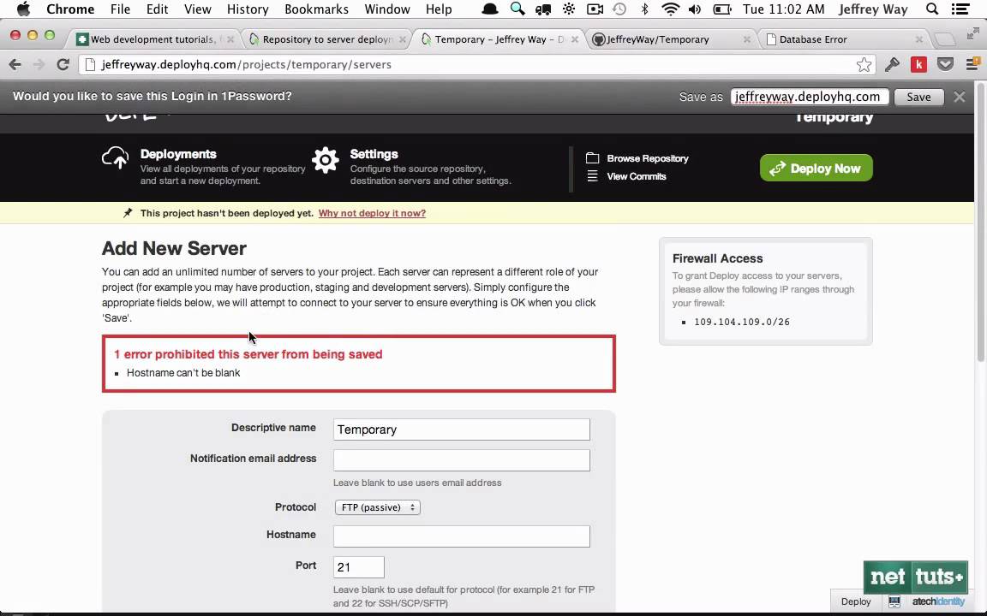This screenshot has height=616, width=987.
Task: Click the 'Why not deploy it now?' link
Action: (x=372, y=213)
